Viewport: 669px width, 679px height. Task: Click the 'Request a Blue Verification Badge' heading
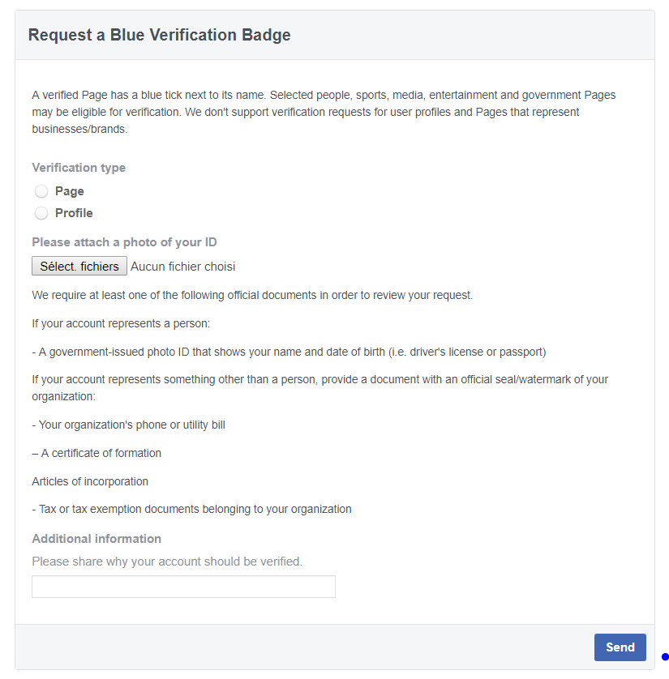click(160, 35)
